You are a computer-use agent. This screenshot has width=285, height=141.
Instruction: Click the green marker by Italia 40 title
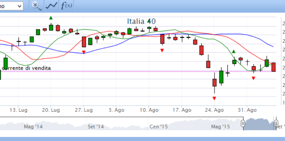point(149,20)
